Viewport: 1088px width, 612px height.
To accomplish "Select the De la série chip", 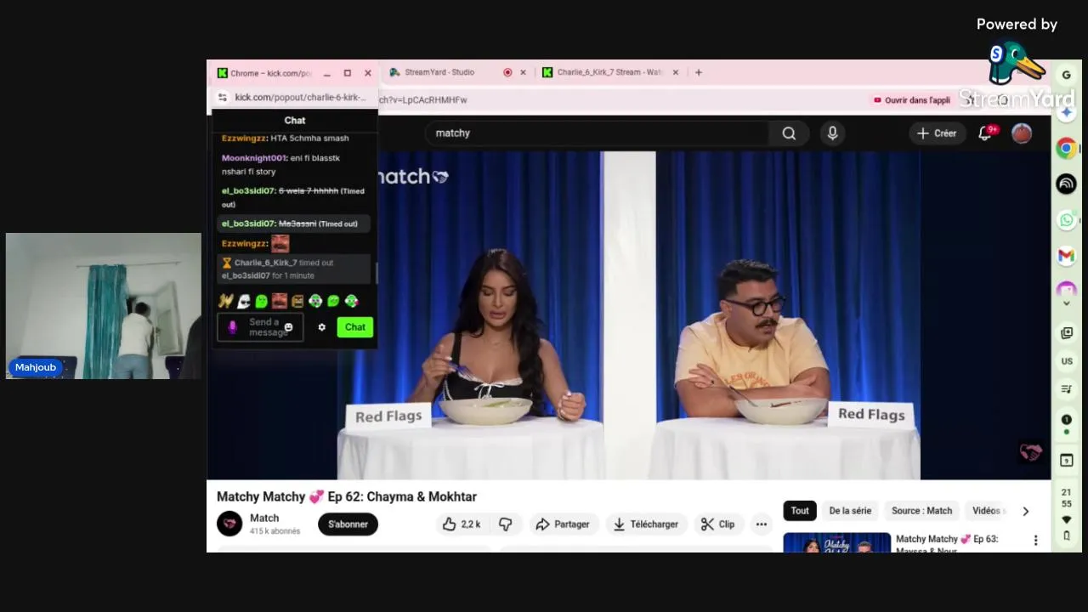I will (850, 511).
